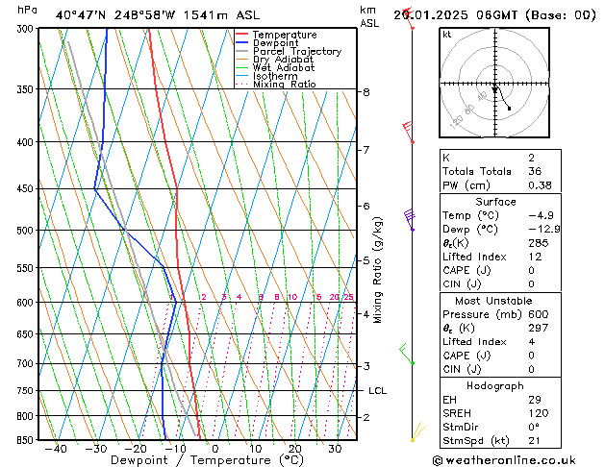Click the StmSpd (kt) value '21'

tap(535, 440)
